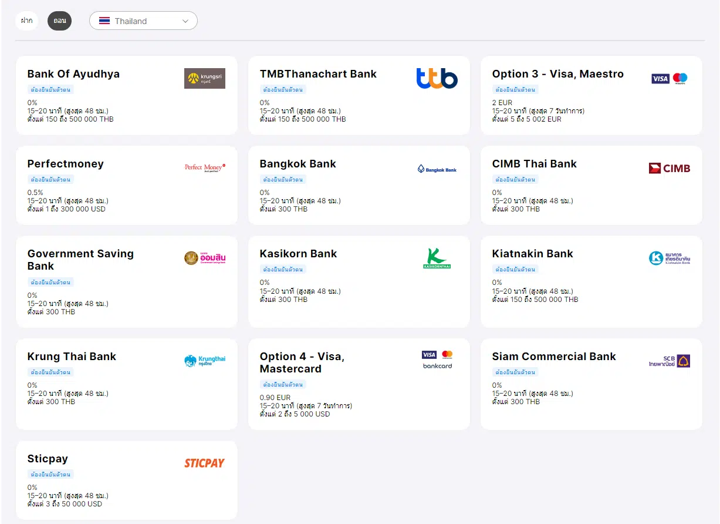Click the limit text on TMBThanachart Bank card
The image size is (720, 524).
(303, 119)
